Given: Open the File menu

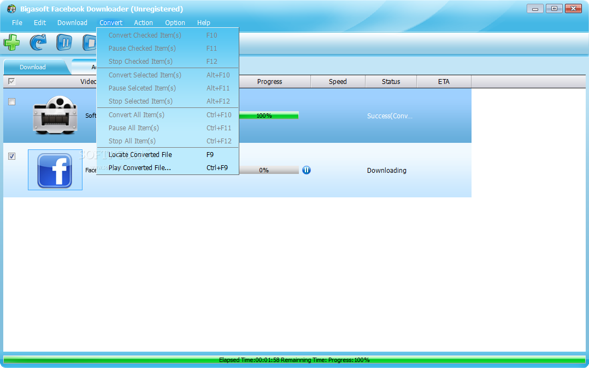Looking at the screenshot, I should [17, 22].
